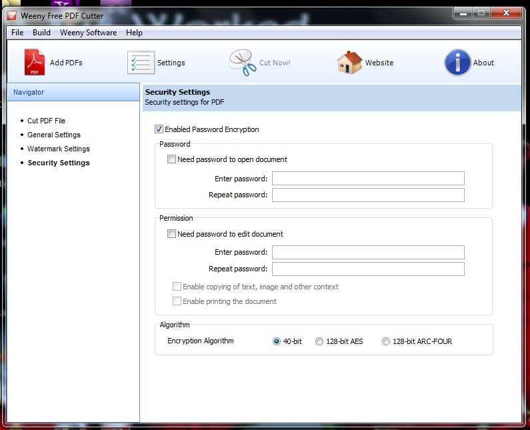Screen dimensions: 530x430
Task: Open the Build menu
Action: (x=41, y=33)
